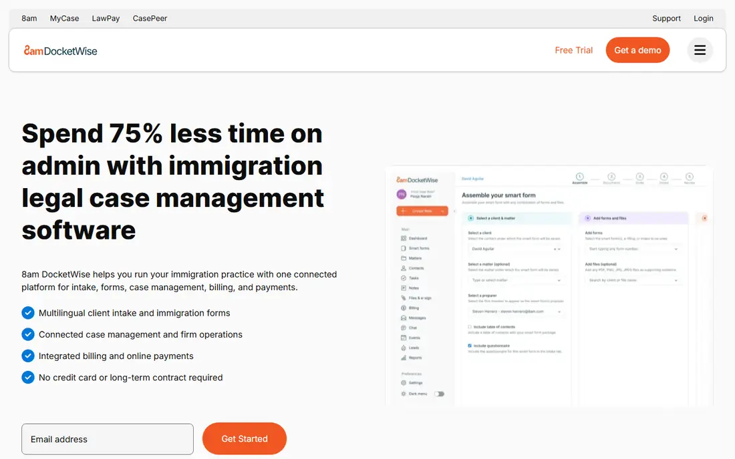Open Matters in the preview sidebar
735x459 pixels.
click(411, 258)
